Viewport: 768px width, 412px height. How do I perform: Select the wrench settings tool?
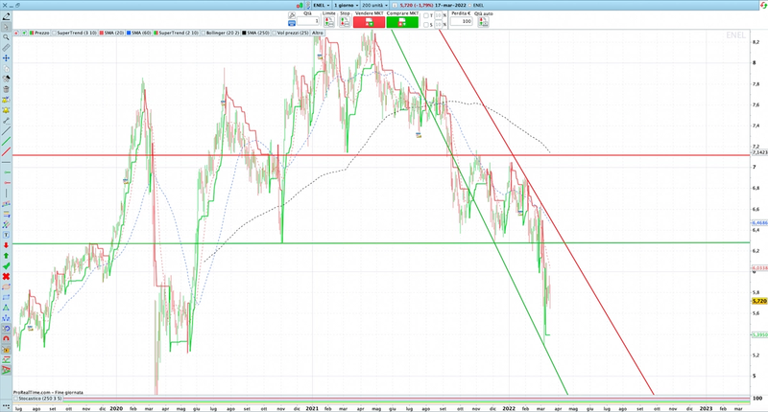click(6, 120)
